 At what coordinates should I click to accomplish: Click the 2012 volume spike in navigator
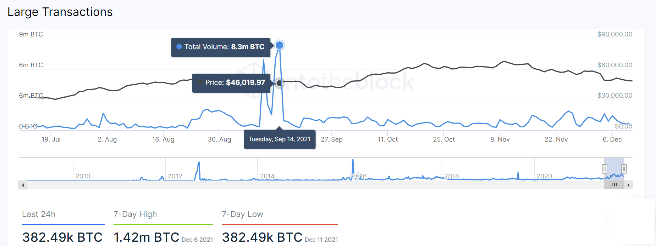click(199, 170)
